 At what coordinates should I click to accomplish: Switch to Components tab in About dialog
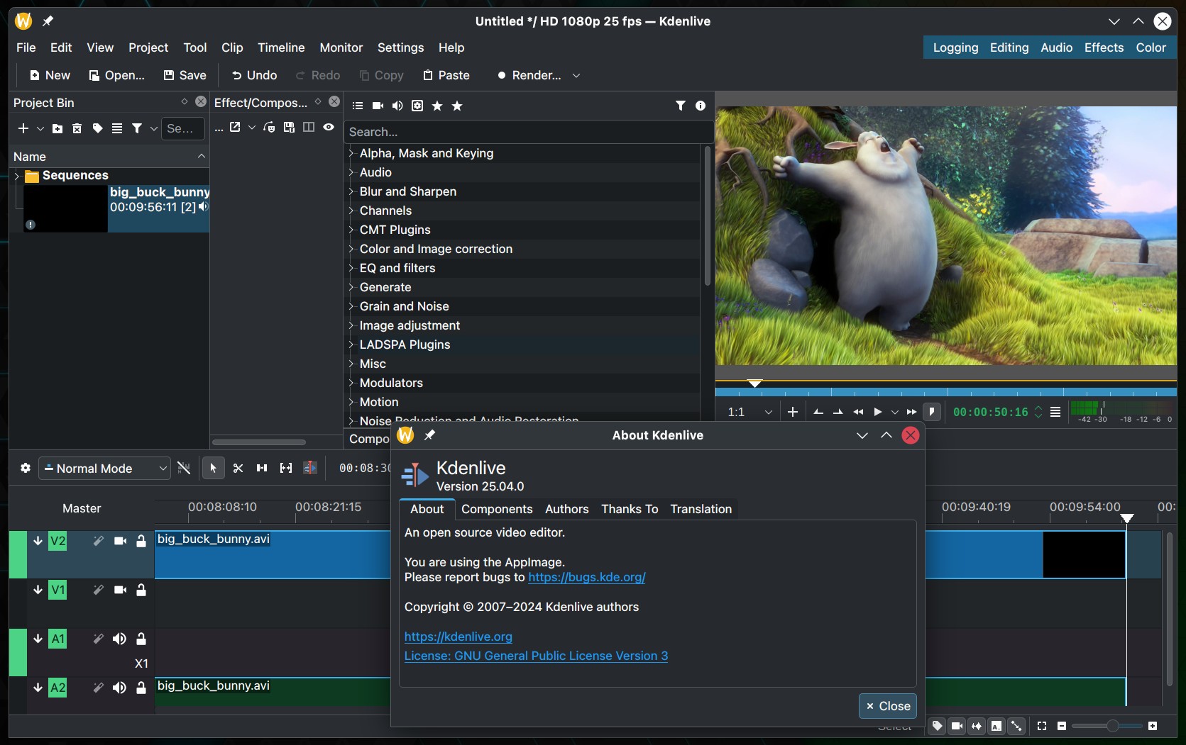[497, 509]
